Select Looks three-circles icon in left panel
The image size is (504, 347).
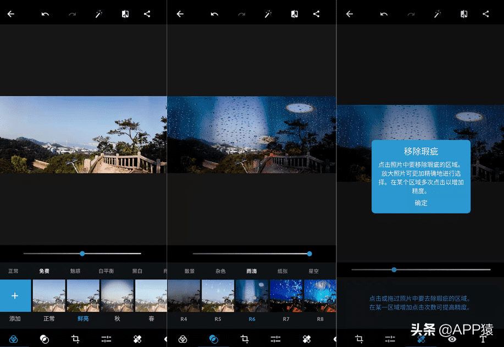coord(14,339)
